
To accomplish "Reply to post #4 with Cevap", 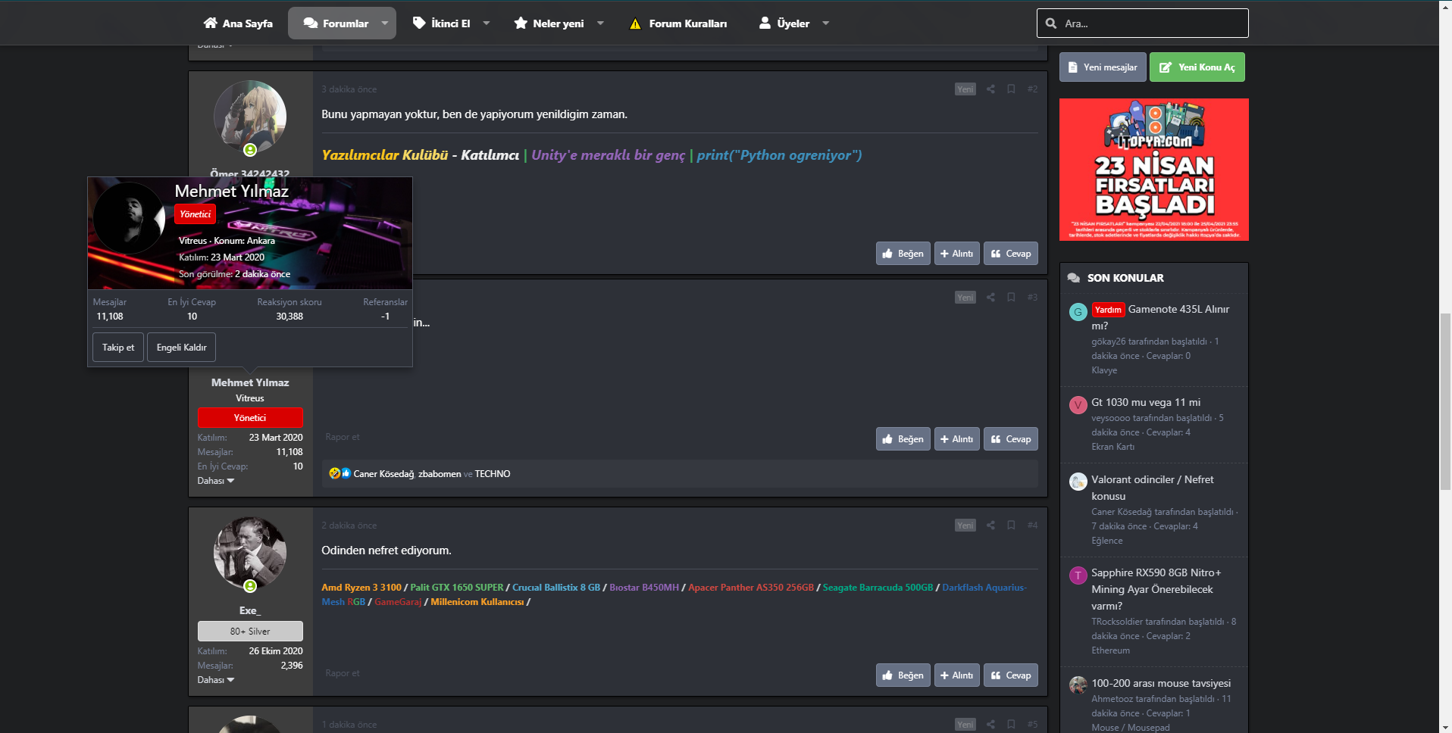I will tap(1010, 675).
